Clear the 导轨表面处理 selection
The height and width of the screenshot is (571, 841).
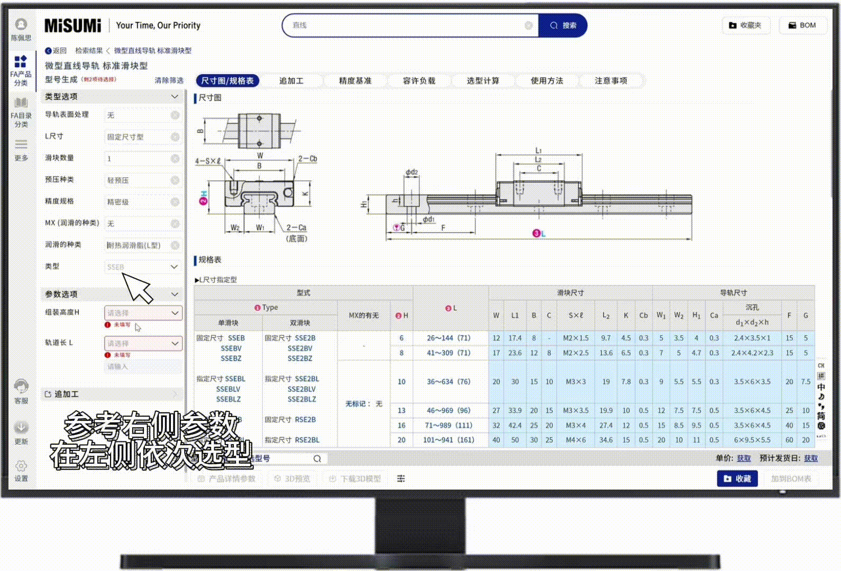(x=175, y=115)
